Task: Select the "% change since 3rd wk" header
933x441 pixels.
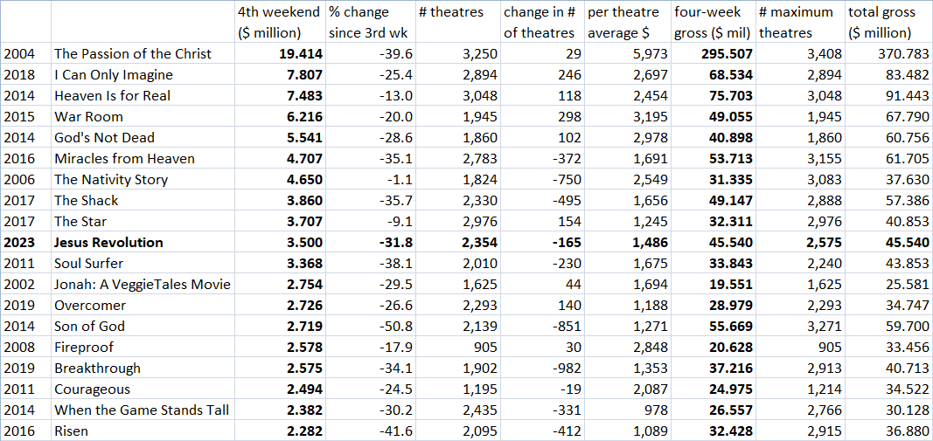Action: coord(370,23)
